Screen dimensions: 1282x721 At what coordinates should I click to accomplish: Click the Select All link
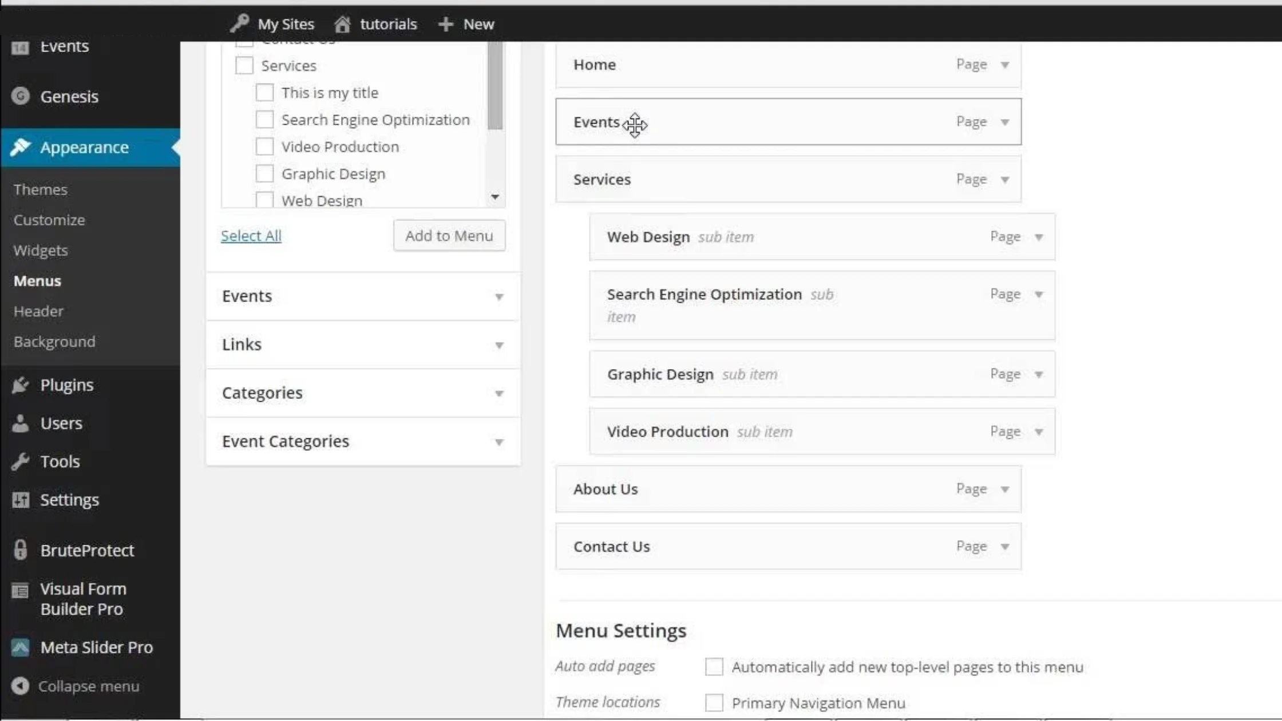pos(251,235)
